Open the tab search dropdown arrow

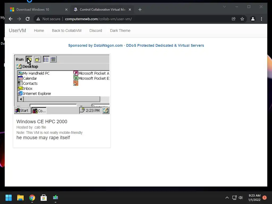click(x=224, y=7)
